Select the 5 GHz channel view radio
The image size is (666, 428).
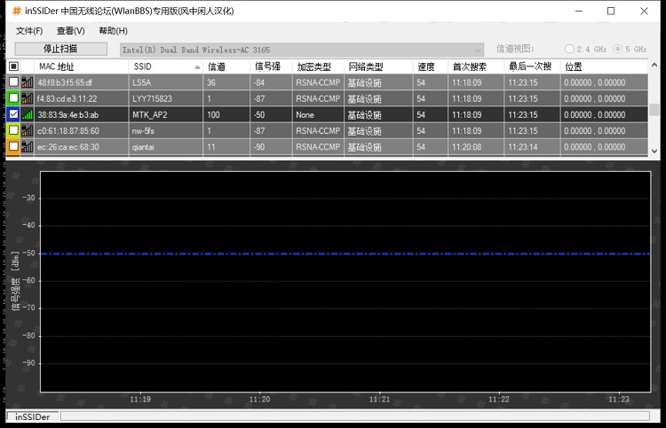pyautogui.click(x=618, y=49)
